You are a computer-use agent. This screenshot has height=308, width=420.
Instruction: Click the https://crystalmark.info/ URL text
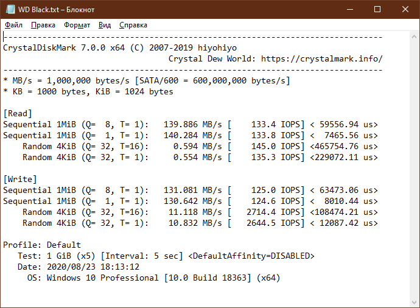[x=322, y=58]
